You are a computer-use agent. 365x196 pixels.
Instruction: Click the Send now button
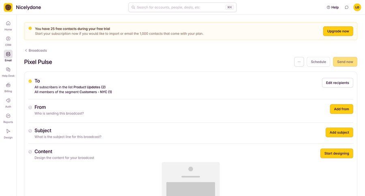pos(345,62)
